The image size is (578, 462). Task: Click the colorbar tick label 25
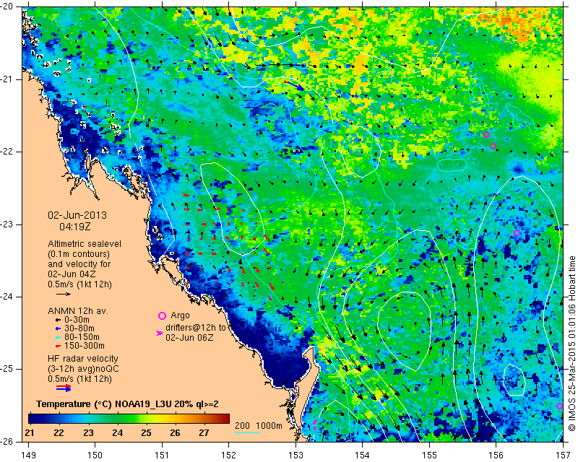pyautogui.click(x=146, y=433)
